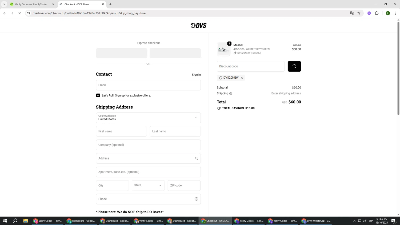This screenshot has width=400, height=225.
Task: Open a new browser tab
Action: tap(110, 4)
